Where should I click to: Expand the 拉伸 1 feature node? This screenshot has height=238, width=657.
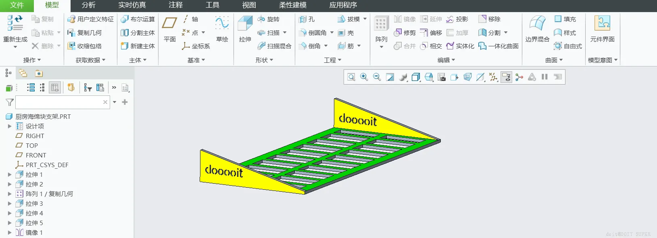pyautogui.click(x=10, y=174)
